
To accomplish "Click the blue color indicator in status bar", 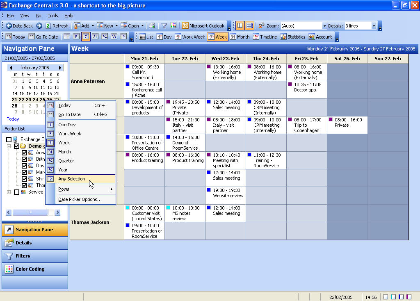I will coord(401,297).
